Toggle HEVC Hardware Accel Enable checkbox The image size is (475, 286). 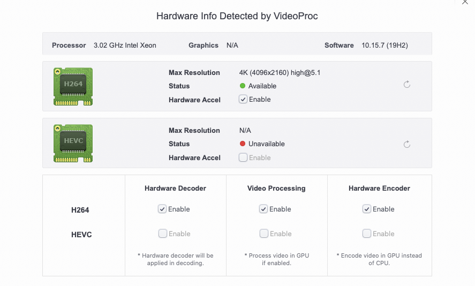243,157
